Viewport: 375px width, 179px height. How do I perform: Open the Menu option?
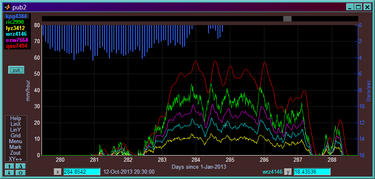point(16,142)
